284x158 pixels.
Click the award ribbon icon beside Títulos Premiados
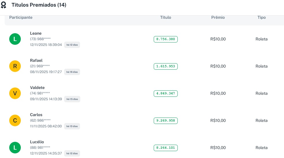coord(4,5)
